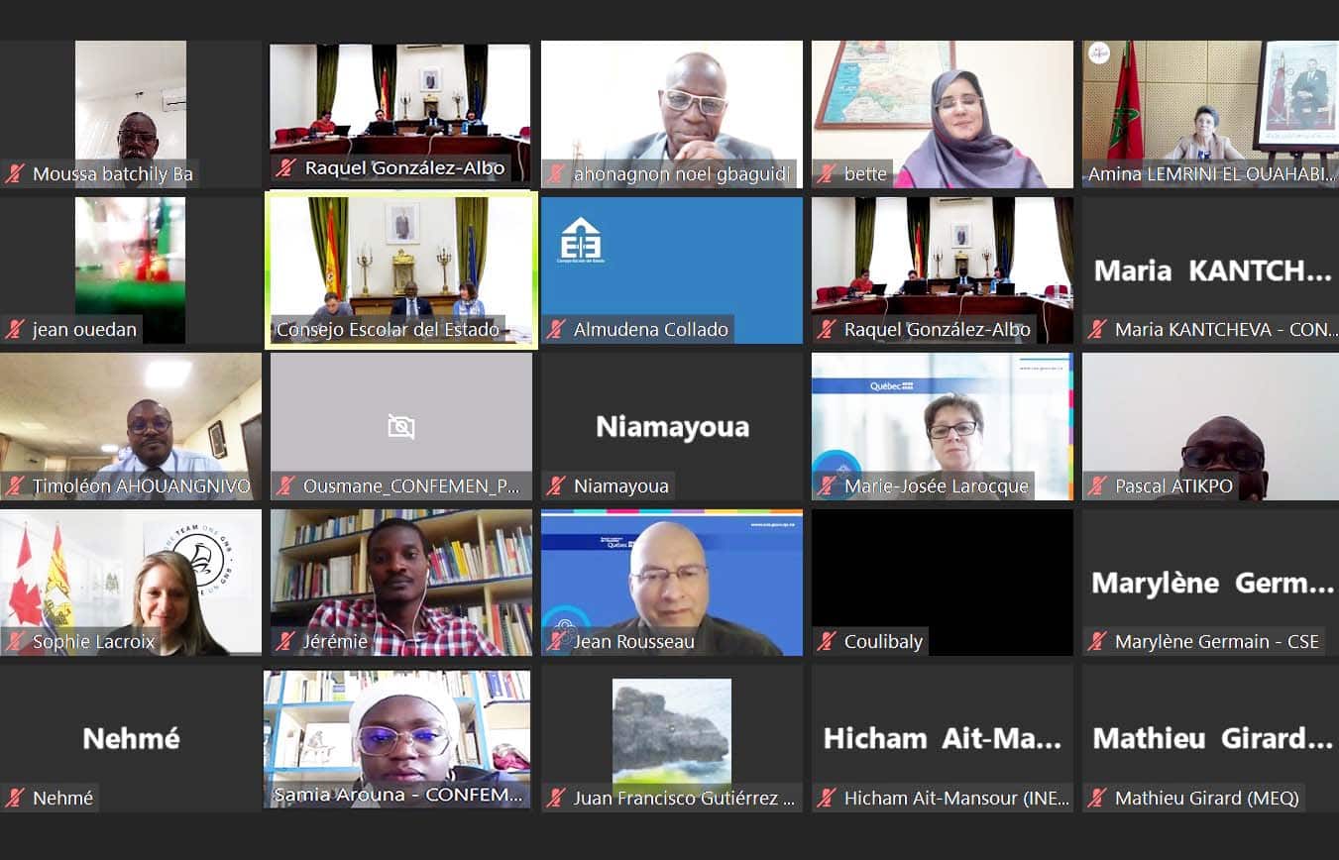1339x860 pixels.
Task: Select the Niamayoua name placeholder tile
Action: point(672,426)
